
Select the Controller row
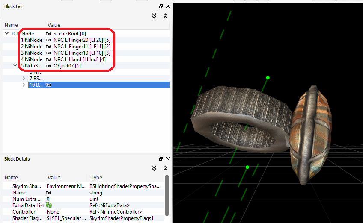click(83, 211)
